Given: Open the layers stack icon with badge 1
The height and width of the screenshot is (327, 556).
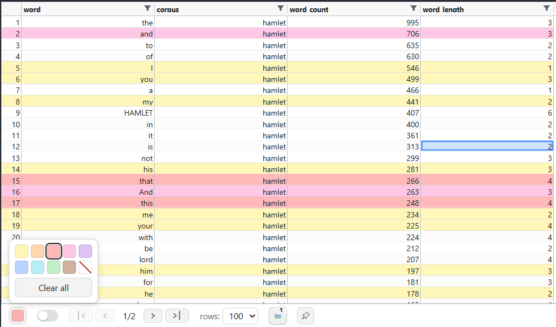Looking at the screenshot, I should (x=278, y=316).
